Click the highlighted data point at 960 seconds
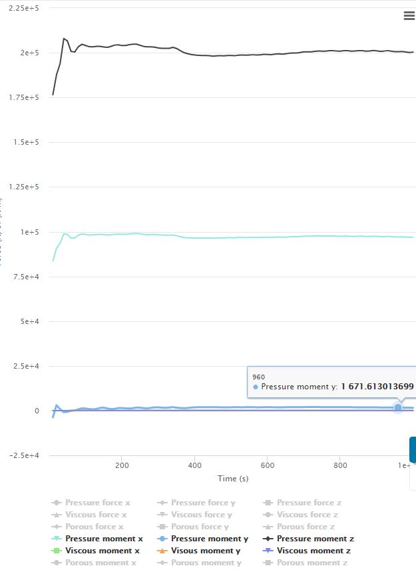Image resolution: width=416 pixels, height=570 pixels. tap(398, 407)
